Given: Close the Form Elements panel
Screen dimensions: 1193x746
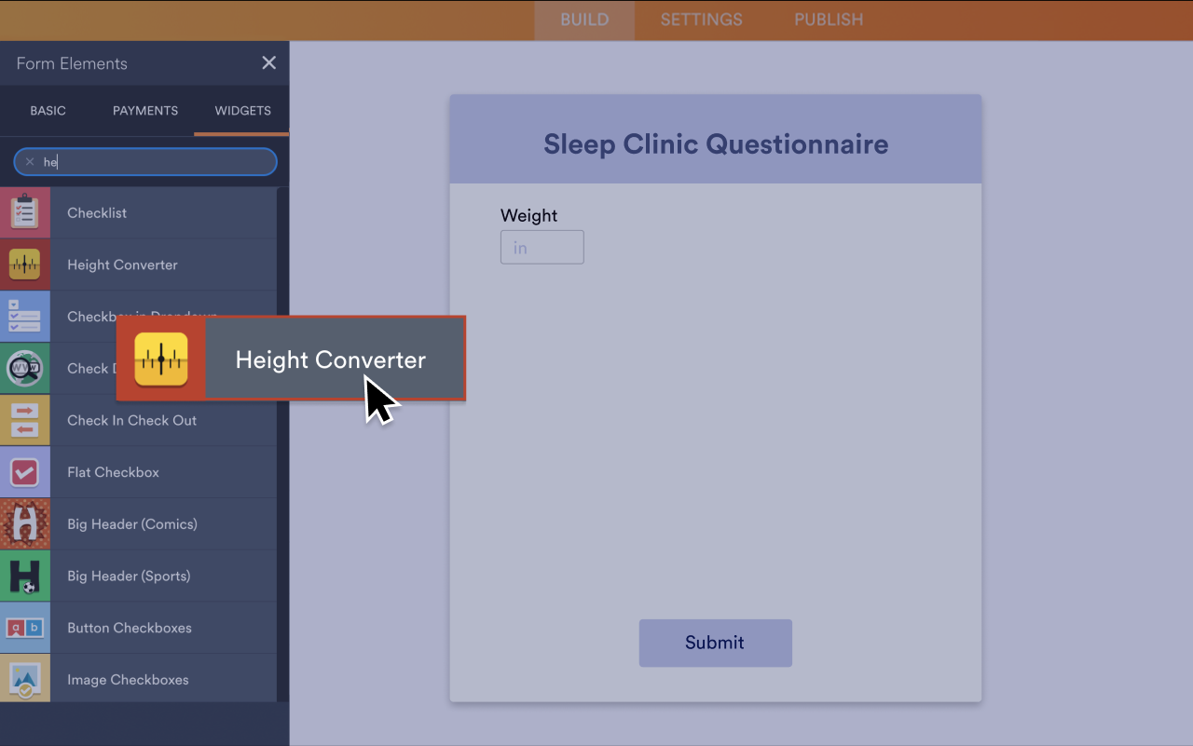Looking at the screenshot, I should pyautogui.click(x=268, y=62).
